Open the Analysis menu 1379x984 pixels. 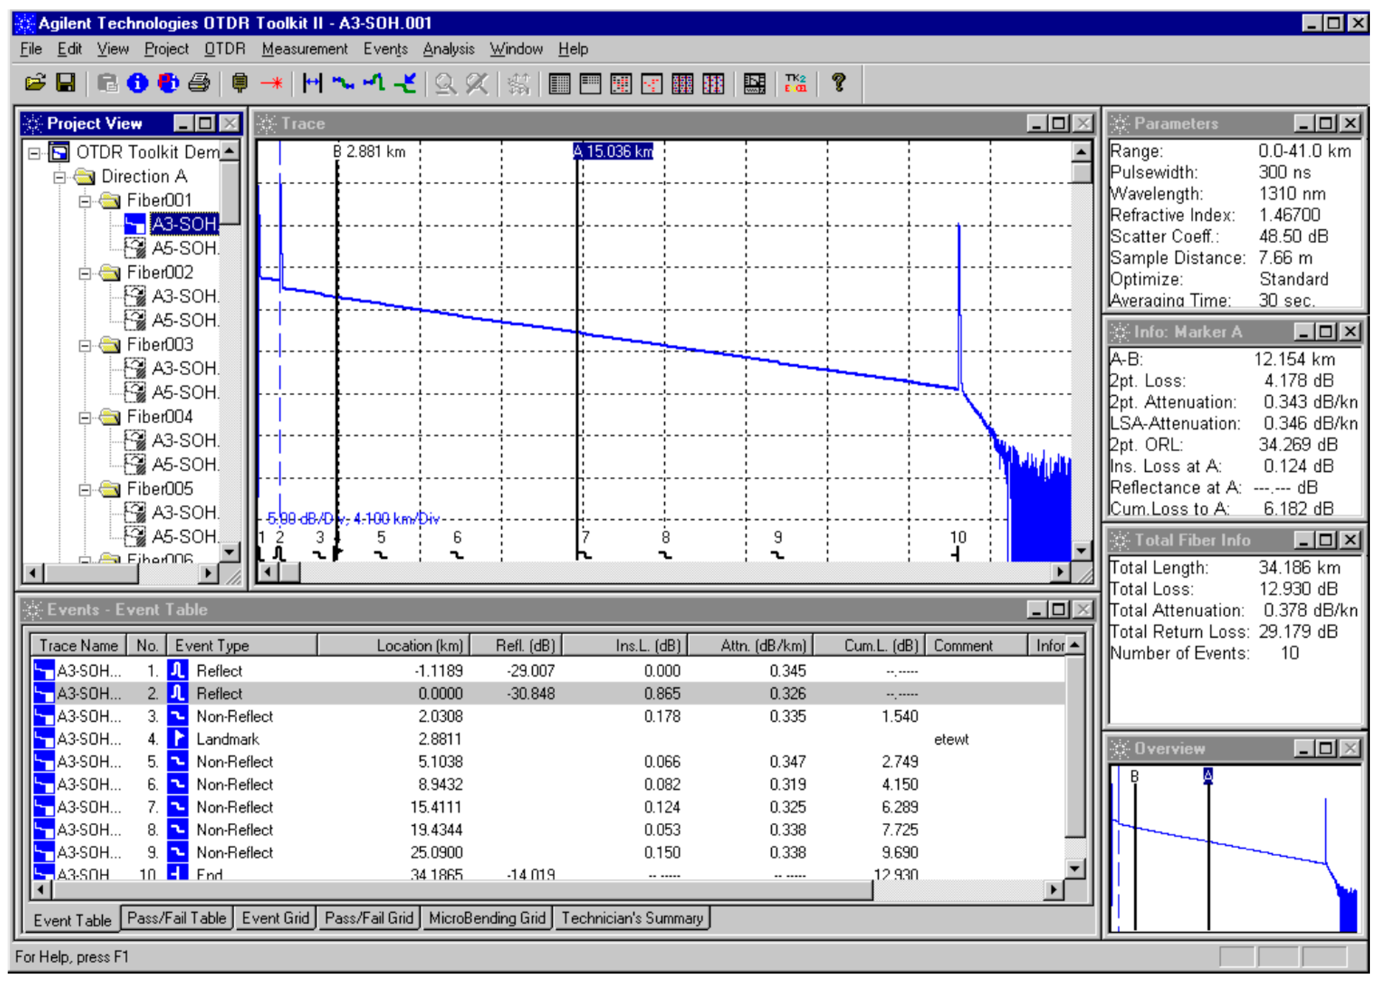[449, 49]
